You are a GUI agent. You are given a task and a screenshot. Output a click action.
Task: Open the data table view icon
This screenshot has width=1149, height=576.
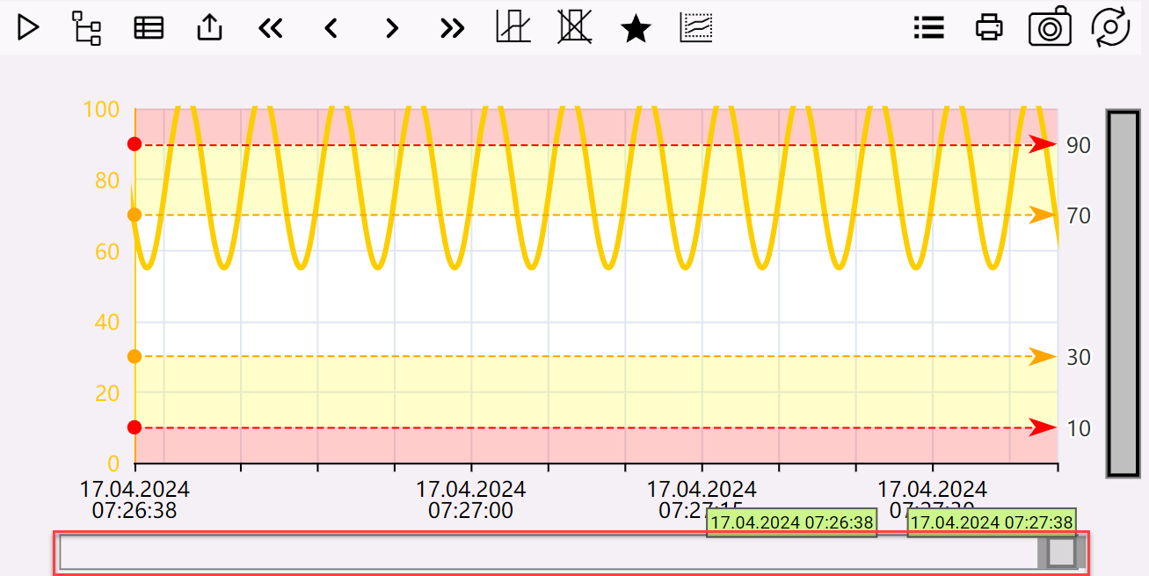pyautogui.click(x=148, y=28)
